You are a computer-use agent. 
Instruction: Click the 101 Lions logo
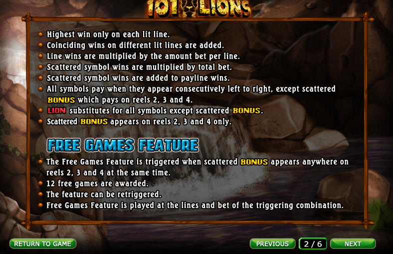(199, 9)
